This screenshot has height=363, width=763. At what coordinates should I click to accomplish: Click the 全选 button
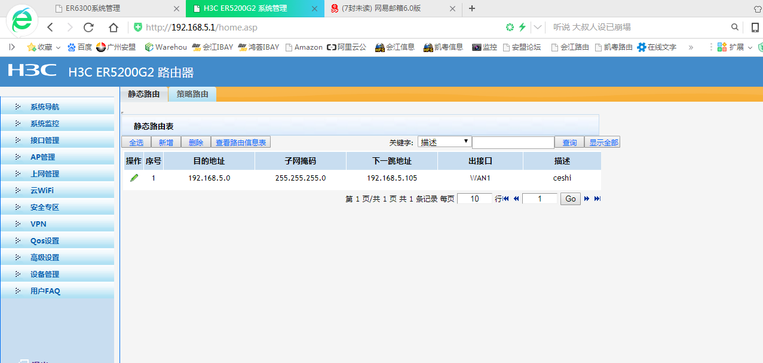136,142
